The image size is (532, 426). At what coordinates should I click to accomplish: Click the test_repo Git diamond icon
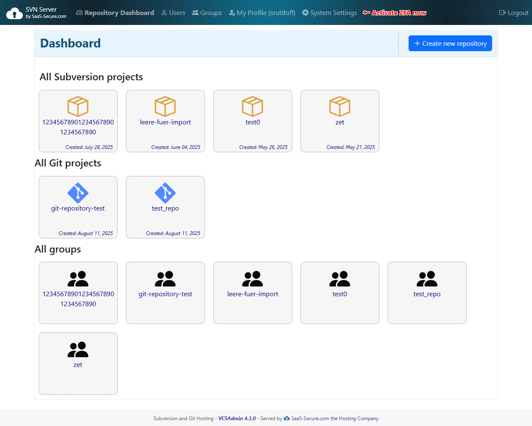pyautogui.click(x=165, y=193)
